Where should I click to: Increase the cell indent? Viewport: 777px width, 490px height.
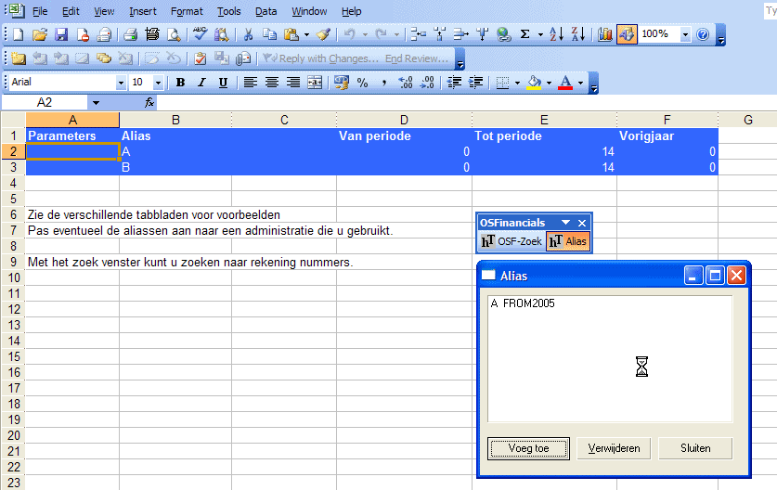475,83
